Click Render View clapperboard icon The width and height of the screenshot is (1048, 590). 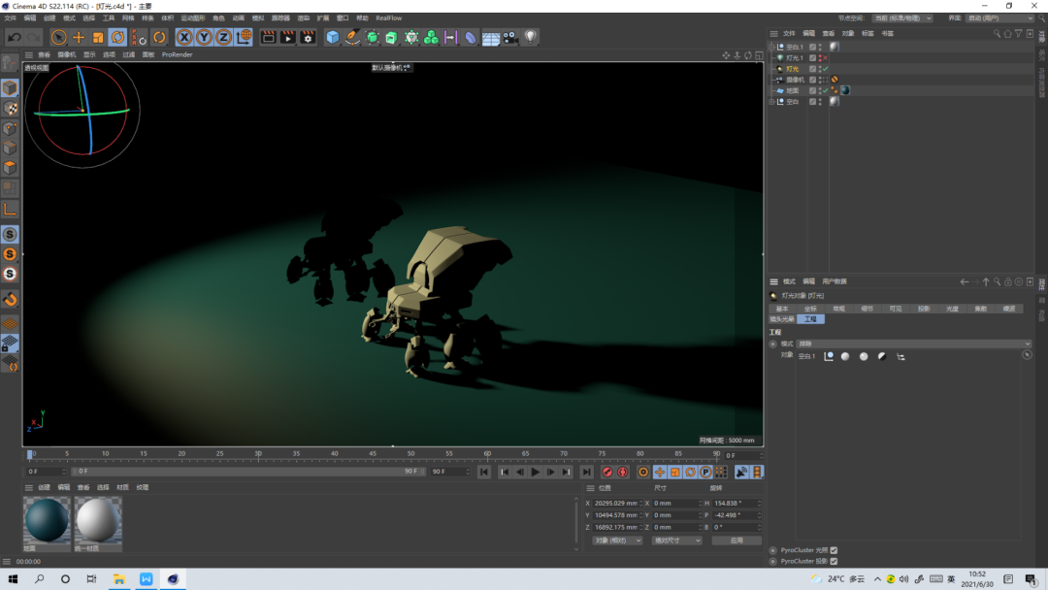268,38
